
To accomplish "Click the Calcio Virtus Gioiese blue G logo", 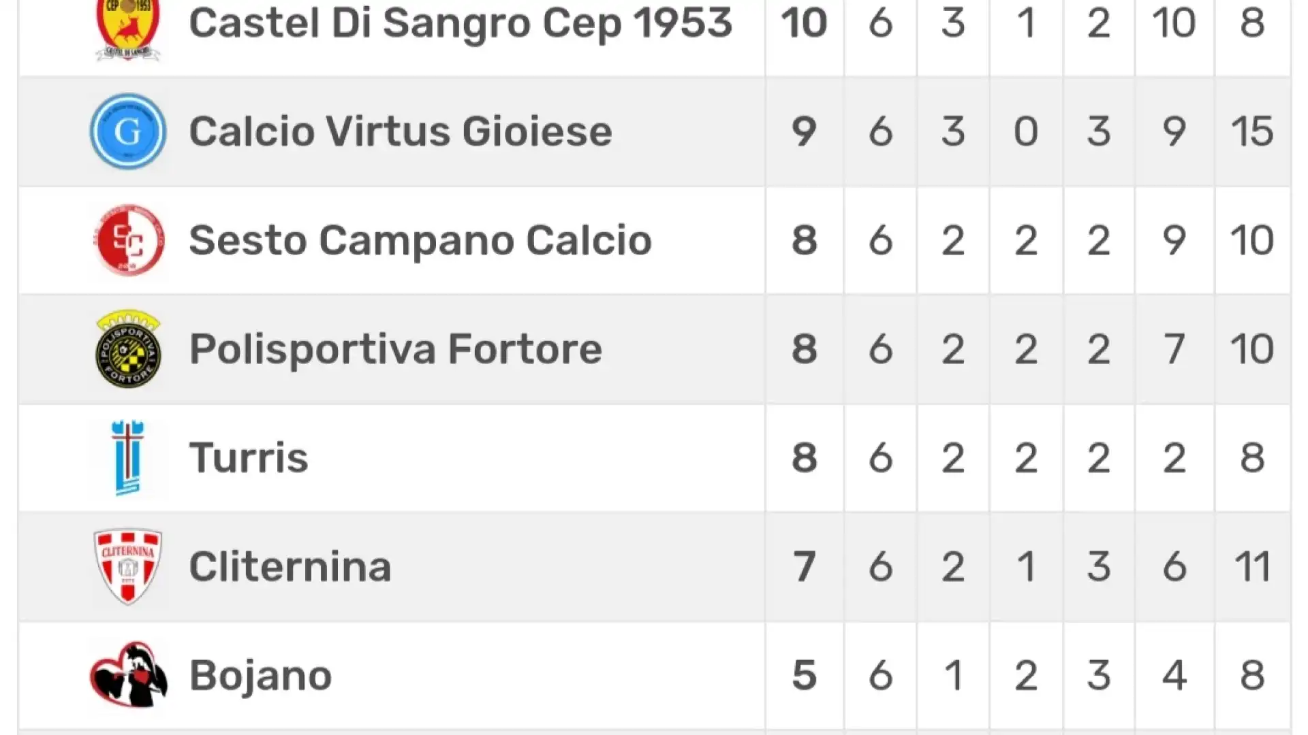I will point(128,131).
